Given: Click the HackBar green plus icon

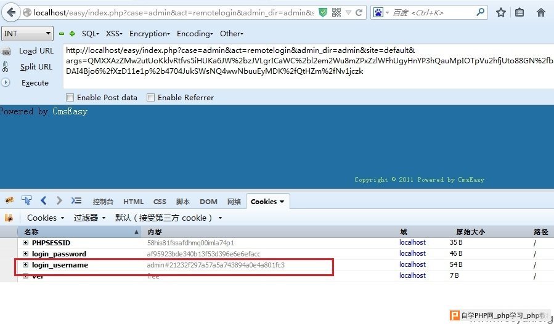Looking at the screenshot, I should click(72, 34).
